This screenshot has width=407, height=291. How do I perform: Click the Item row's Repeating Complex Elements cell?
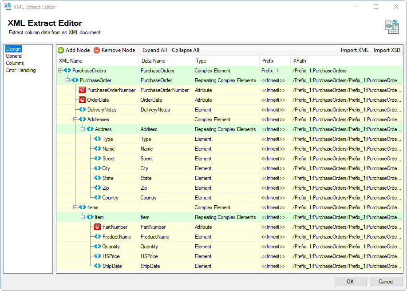tap(226, 217)
